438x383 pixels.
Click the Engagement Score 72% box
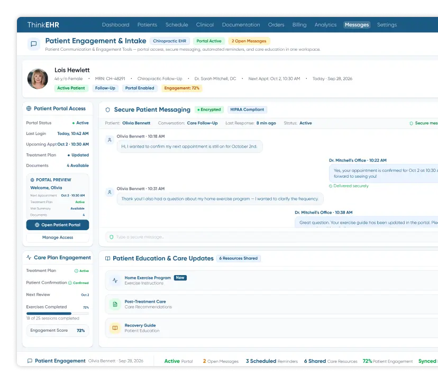tap(58, 331)
